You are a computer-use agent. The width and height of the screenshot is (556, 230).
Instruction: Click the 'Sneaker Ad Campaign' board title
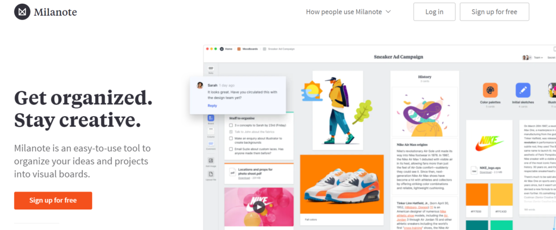[398, 57]
